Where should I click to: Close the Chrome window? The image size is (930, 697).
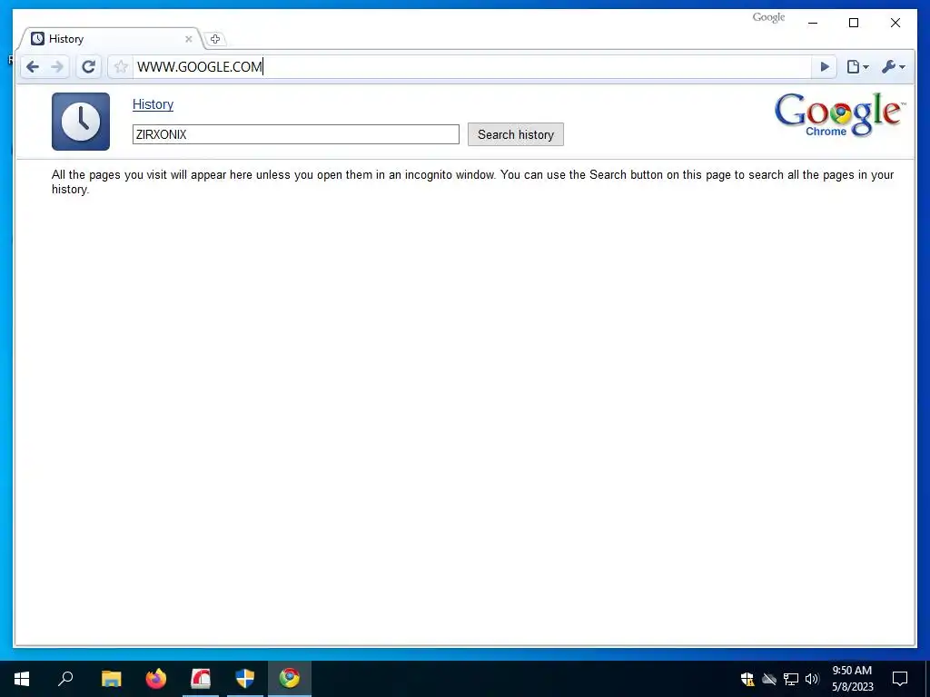point(895,23)
